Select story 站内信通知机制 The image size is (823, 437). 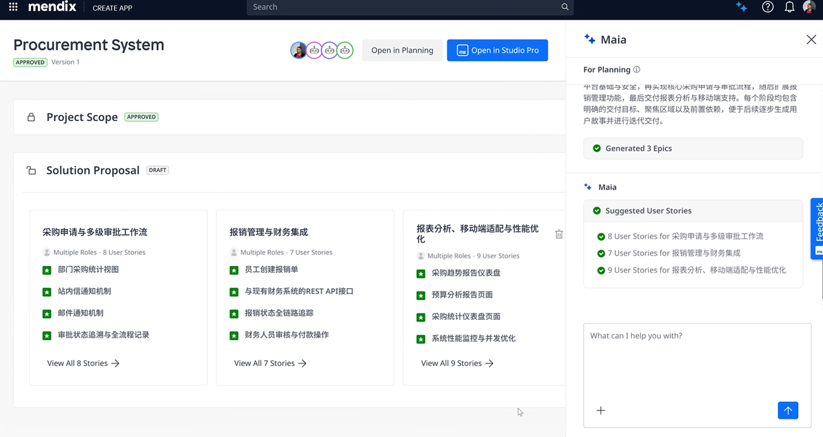[x=84, y=291]
